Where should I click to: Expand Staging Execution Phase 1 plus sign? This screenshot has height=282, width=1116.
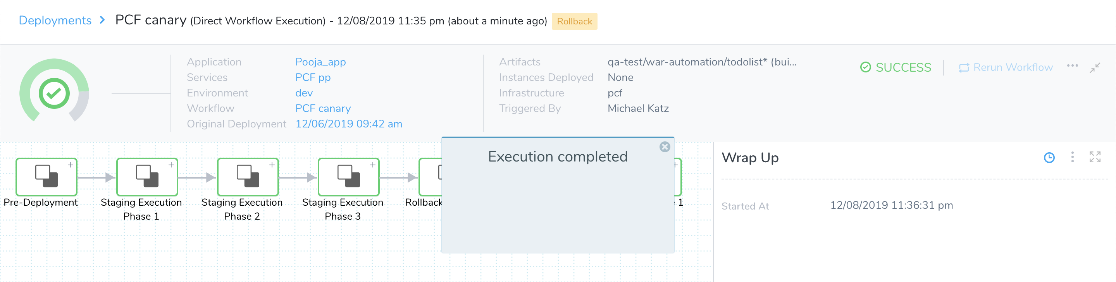click(171, 165)
